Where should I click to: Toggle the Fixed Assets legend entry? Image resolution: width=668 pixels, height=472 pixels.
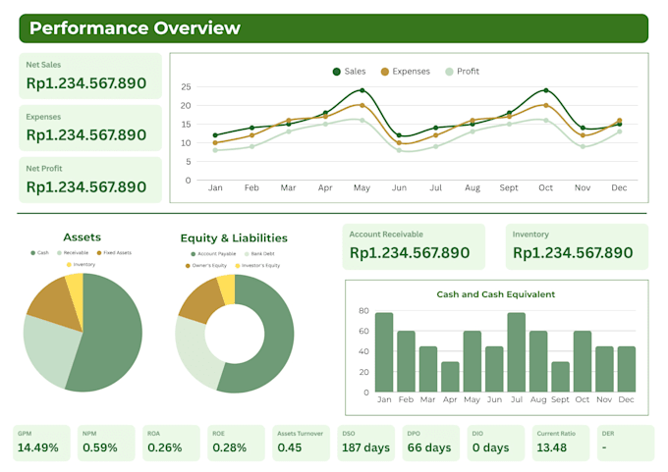(x=114, y=253)
